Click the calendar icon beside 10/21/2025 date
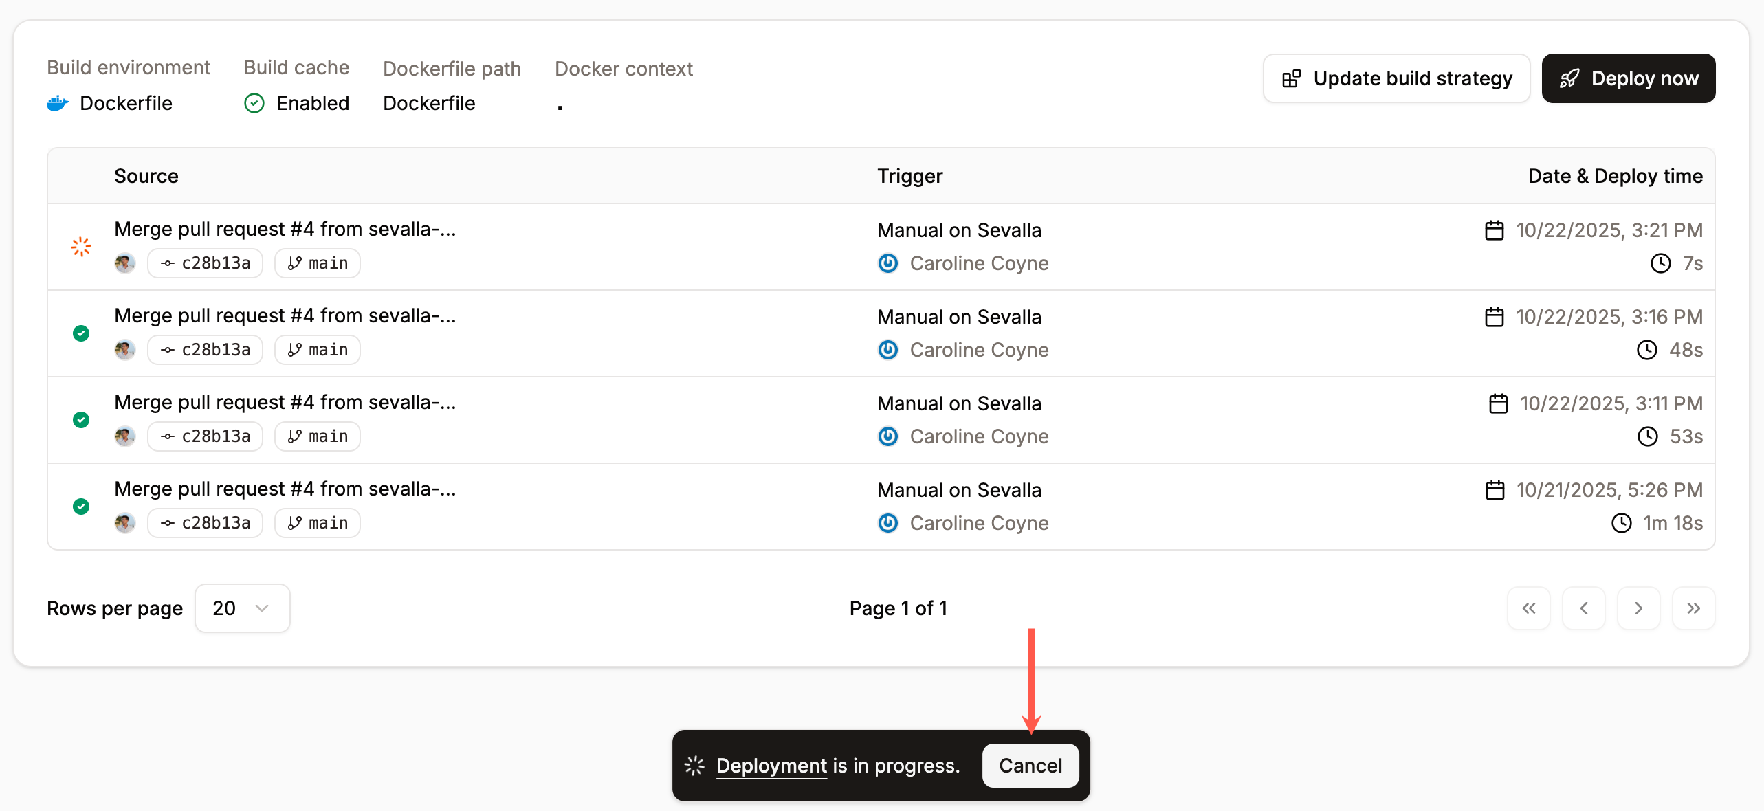The width and height of the screenshot is (1764, 811). click(x=1495, y=490)
